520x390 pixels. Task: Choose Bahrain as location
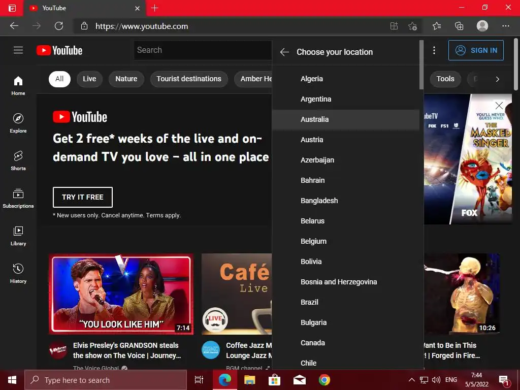pyautogui.click(x=345, y=180)
